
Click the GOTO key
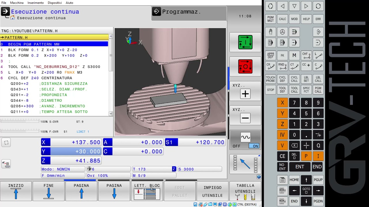point(306,190)
